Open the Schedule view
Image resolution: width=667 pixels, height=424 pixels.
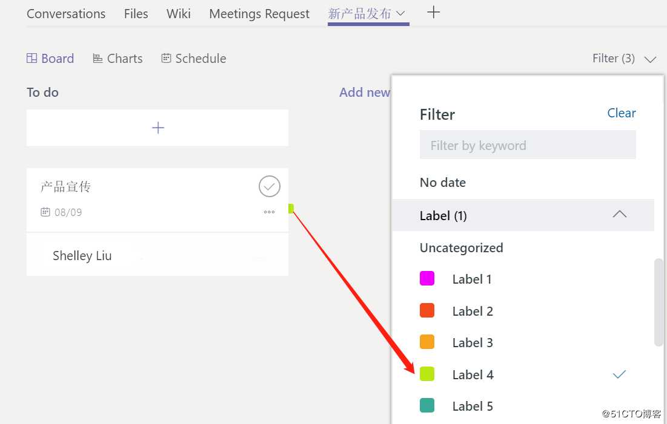193,58
